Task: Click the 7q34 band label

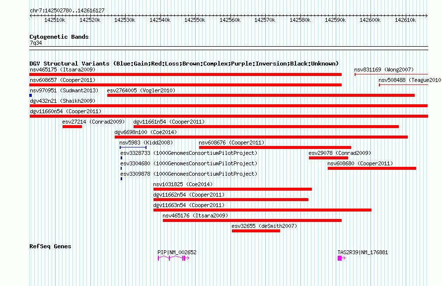Action: pos(36,43)
